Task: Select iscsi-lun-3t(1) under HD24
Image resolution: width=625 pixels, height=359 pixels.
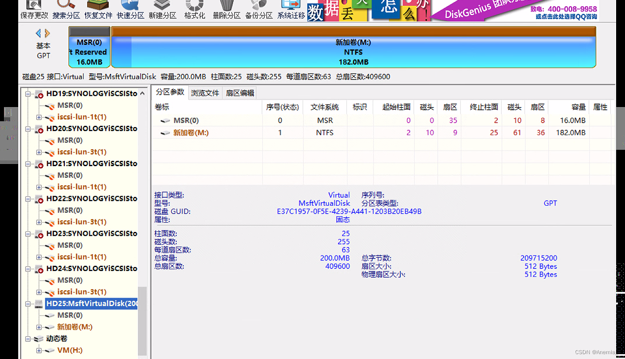Action: (x=82, y=292)
